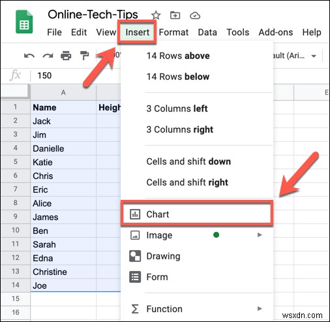Click the redo arrow in toolbar
This screenshot has width=330, height=322.
point(48,56)
